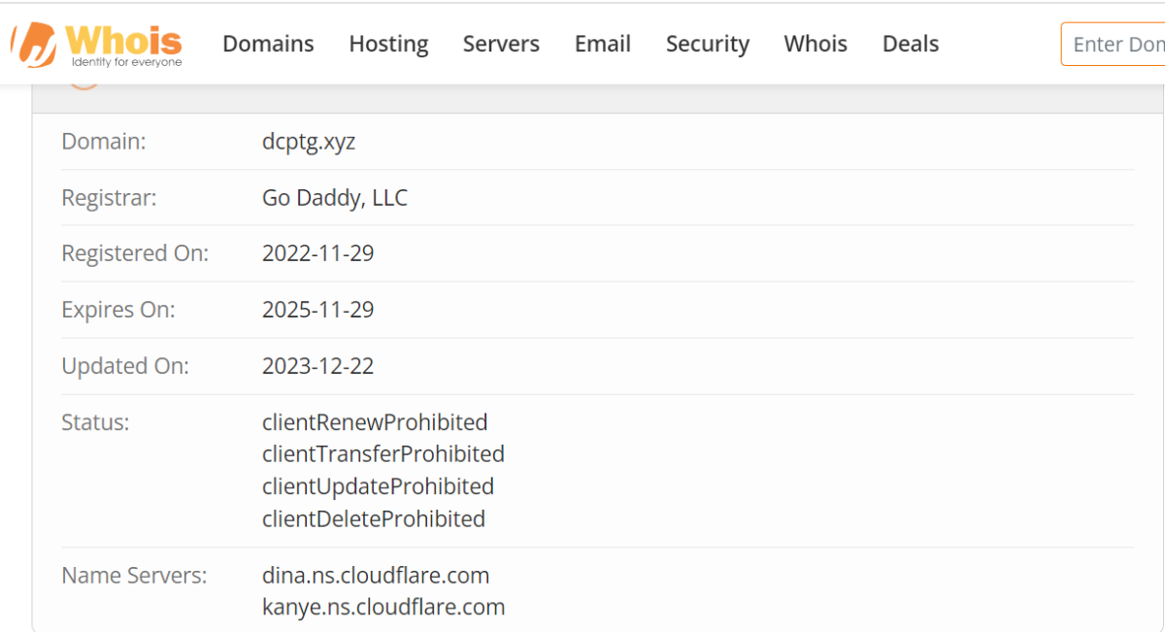Open the Hosting menu
The height and width of the screenshot is (632, 1165).
tap(388, 44)
